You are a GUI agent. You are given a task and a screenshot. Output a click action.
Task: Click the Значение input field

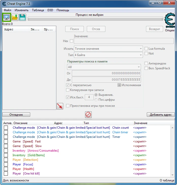click(x=124, y=41)
